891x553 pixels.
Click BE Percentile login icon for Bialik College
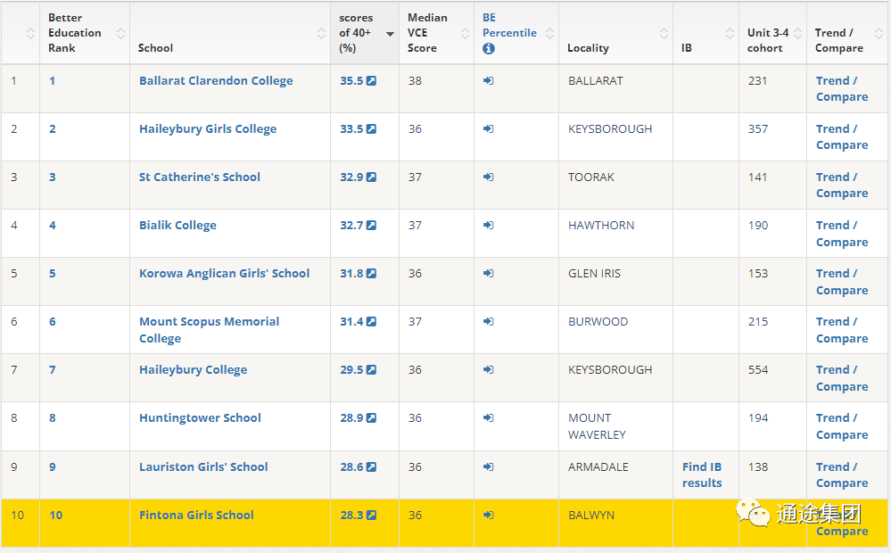click(x=488, y=226)
